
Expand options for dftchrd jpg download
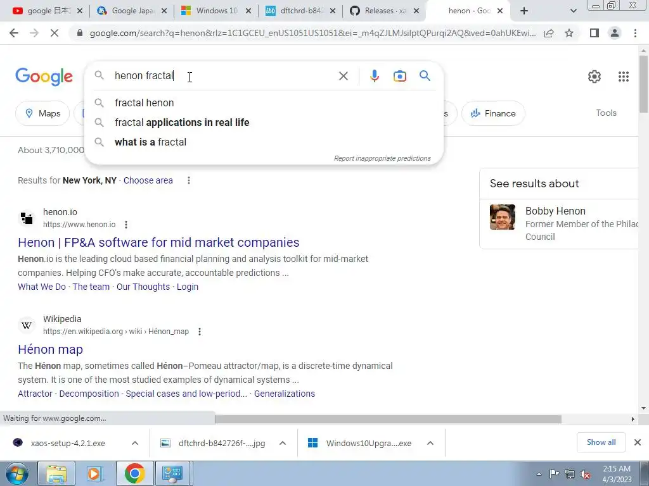(x=283, y=444)
